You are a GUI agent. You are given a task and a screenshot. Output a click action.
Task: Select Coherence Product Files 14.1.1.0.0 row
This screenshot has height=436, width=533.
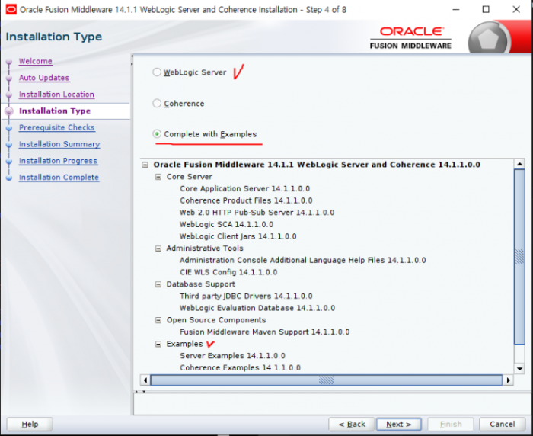tap(246, 200)
